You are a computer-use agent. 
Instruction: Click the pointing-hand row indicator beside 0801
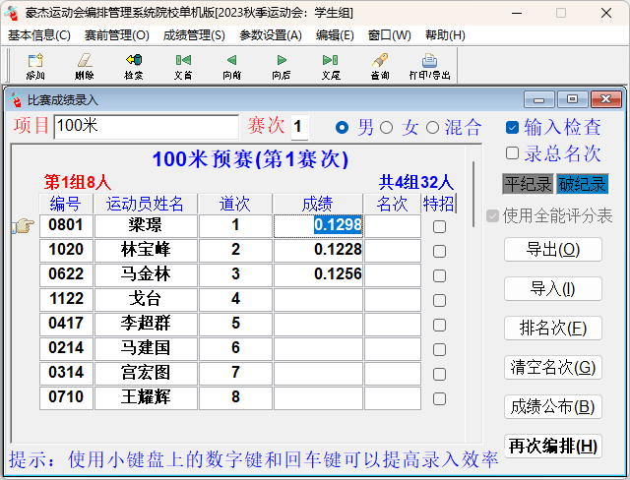click(24, 226)
